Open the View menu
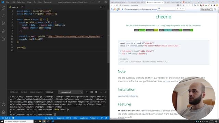Screen dimensions: 219x123 [29, 2]
